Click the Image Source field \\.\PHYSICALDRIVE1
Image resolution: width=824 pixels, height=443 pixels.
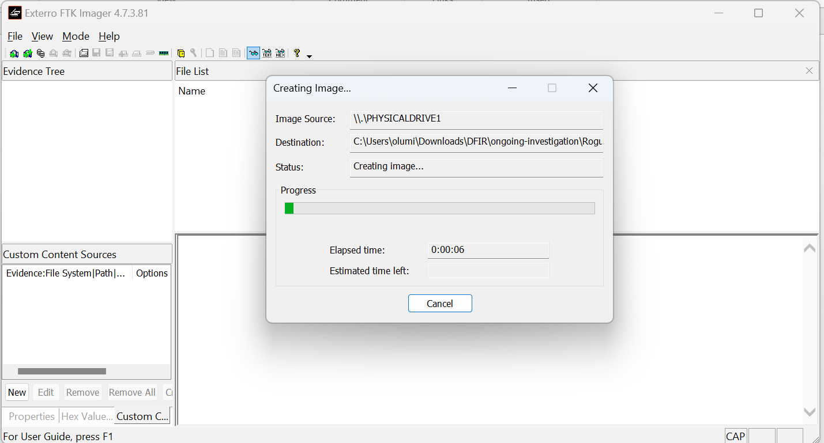click(476, 119)
